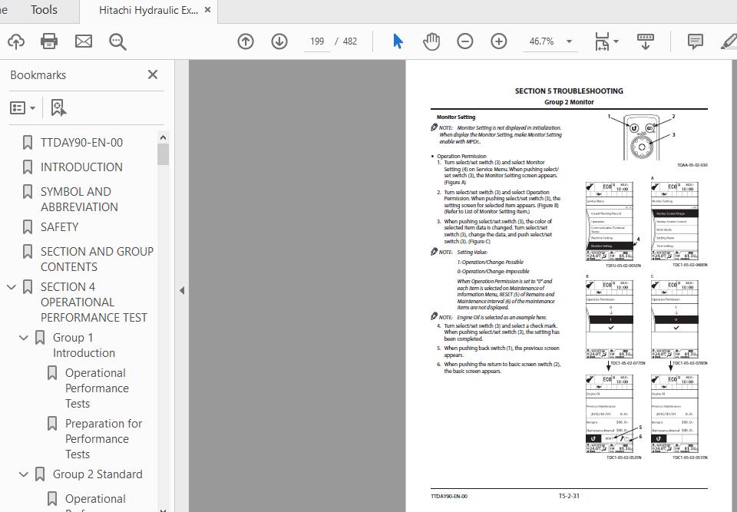Click the INTRODUCTION bookmark ribbon icon
737x512 pixels.
[x=28, y=167]
